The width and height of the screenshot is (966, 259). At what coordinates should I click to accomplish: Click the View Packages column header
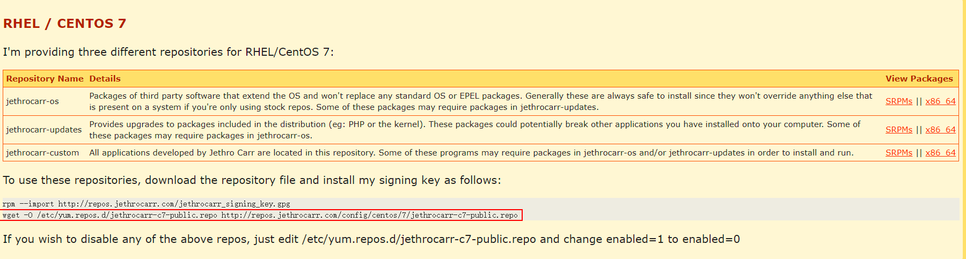click(919, 79)
